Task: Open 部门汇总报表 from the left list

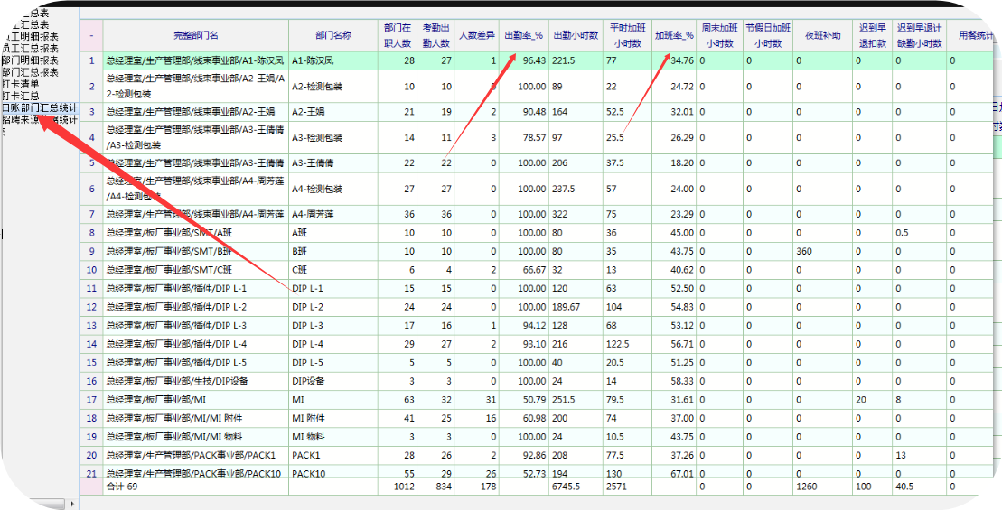Action: [x=30, y=72]
